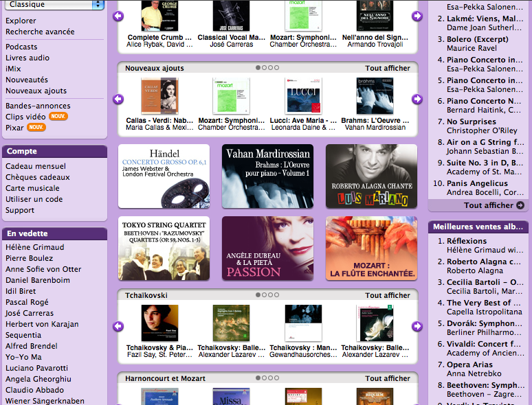Go to Podcasts section

(x=21, y=47)
